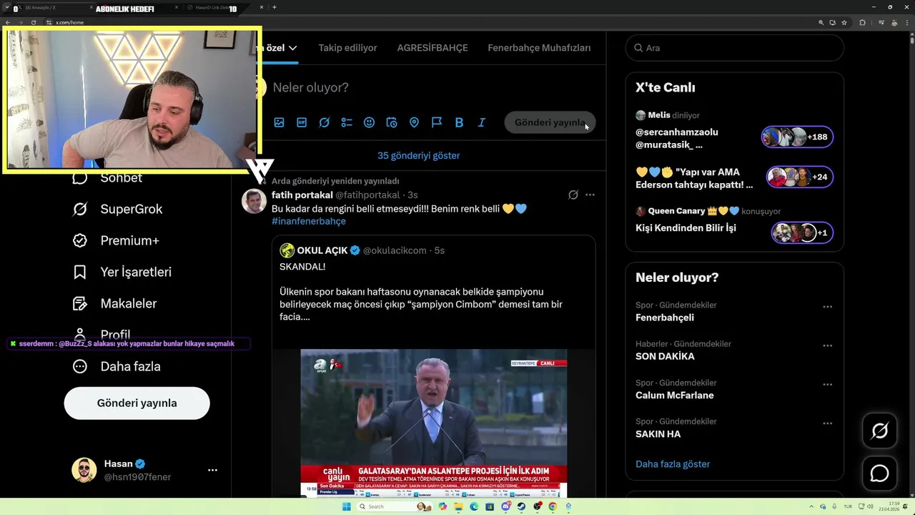Open more options on fatih portakal post
This screenshot has width=915, height=515.
pyautogui.click(x=590, y=195)
